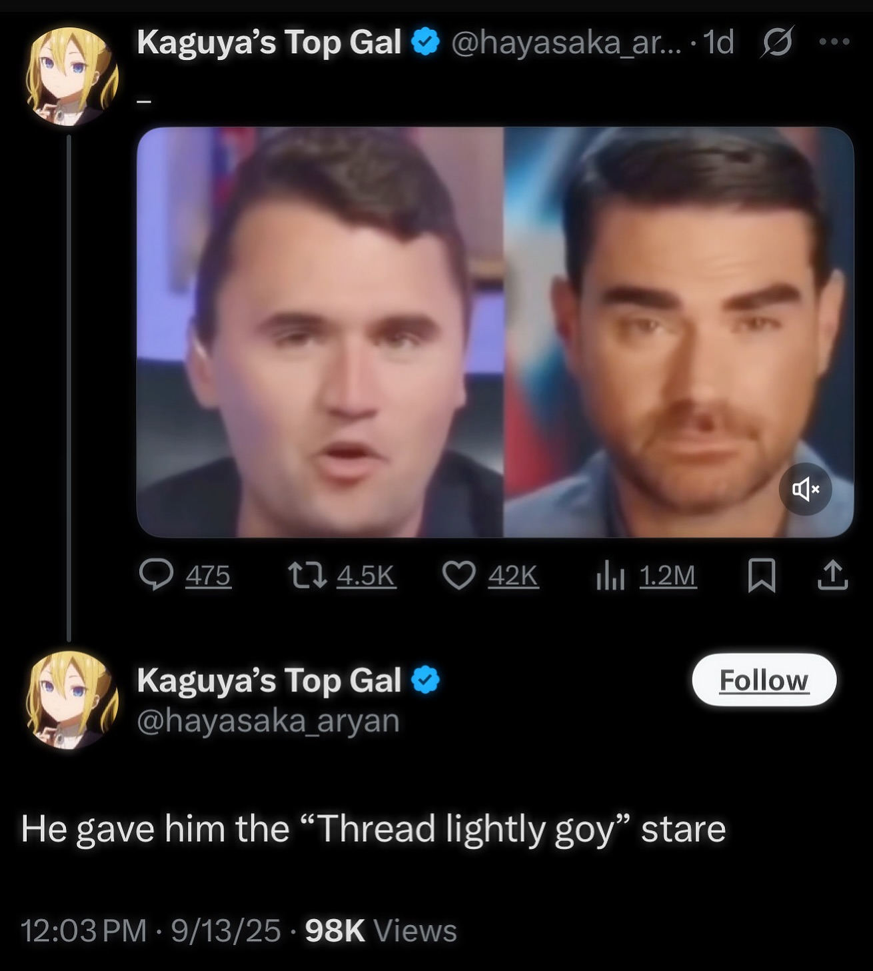Screen dimensions: 873x971
Task: Share the tweet using the upload arrow icon
Action: pos(832,574)
